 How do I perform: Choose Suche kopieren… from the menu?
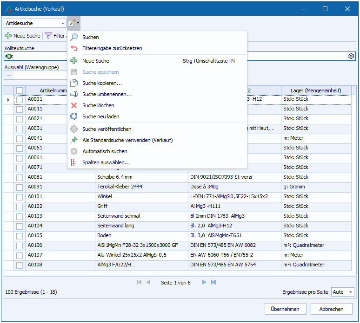click(x=102, y=83)
